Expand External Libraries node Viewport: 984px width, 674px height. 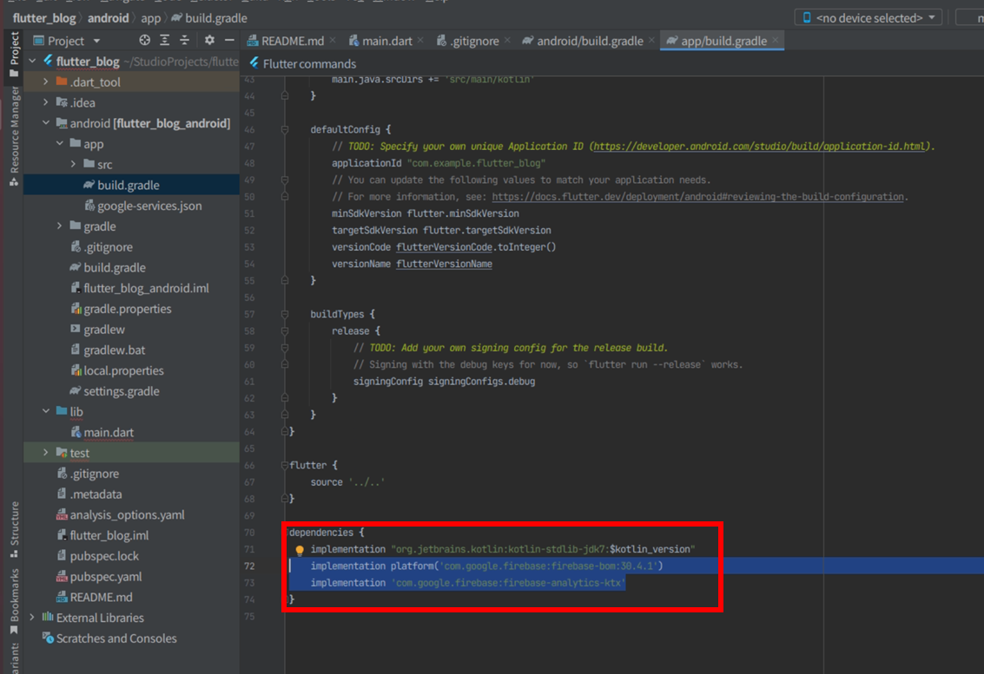point(33,618)
